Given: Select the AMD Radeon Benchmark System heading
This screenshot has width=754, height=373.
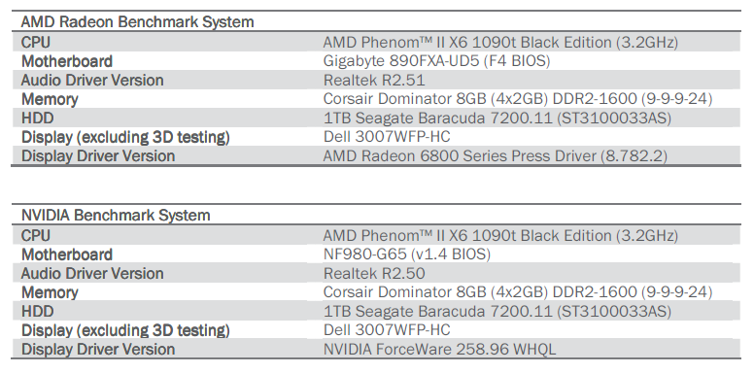Looking at the screenshot, I should tap(138, 22).
